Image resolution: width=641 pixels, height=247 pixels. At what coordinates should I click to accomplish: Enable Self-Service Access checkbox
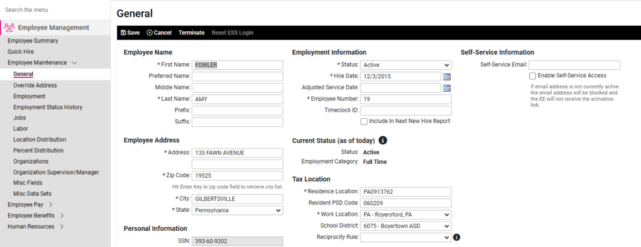point(532,76)
